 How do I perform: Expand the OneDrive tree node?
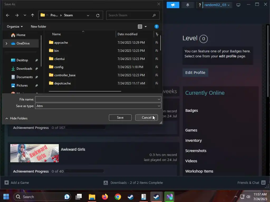click(x=7, y=43)
